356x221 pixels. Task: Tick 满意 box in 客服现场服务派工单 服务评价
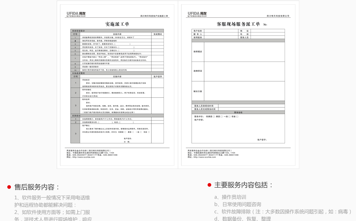(x=222, y=117)
